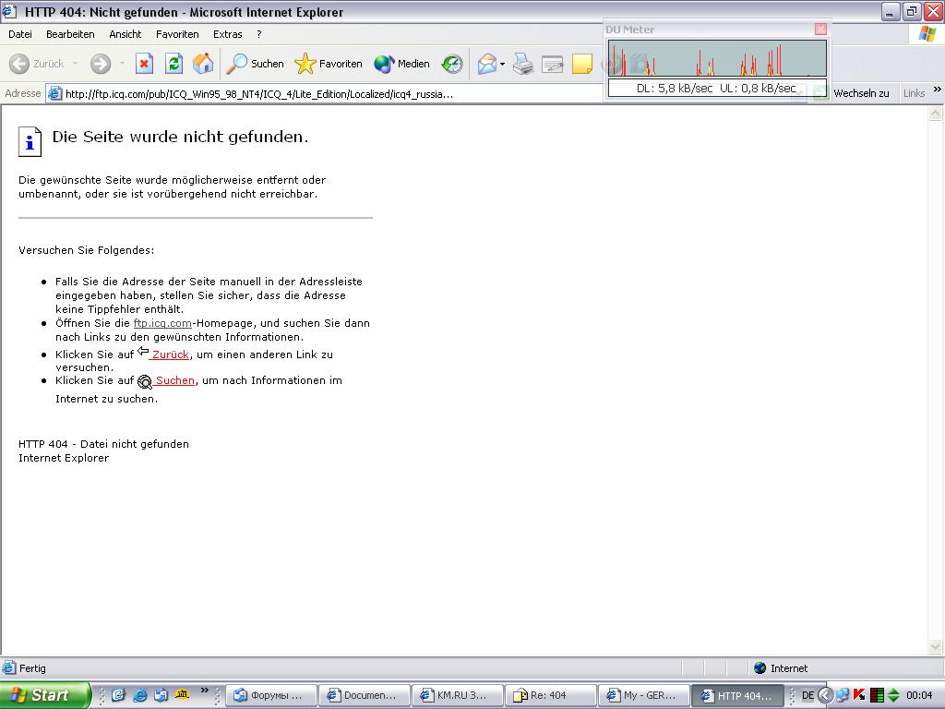Go to the home page via house icon
Screen dimensions: 945x709
click(203, 64)
